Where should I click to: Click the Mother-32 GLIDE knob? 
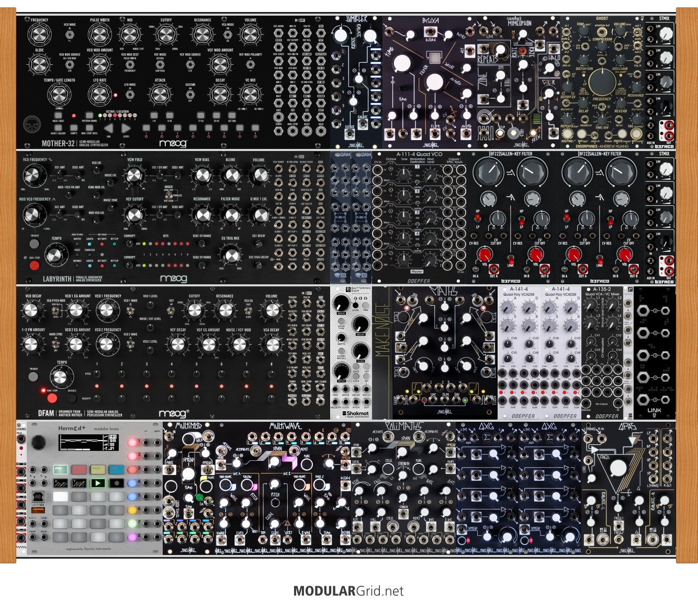(x=39, y=65)
